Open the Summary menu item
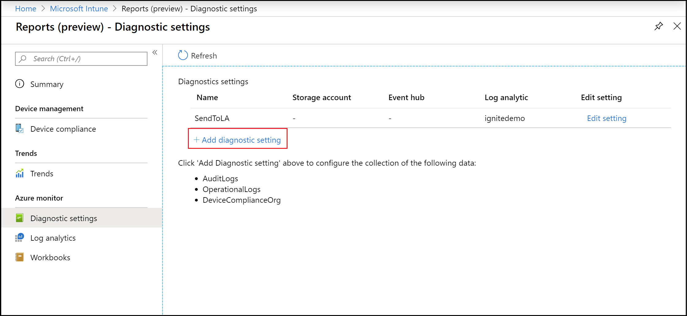This screenshot has height=316, width=687. (x=47, y=84)
